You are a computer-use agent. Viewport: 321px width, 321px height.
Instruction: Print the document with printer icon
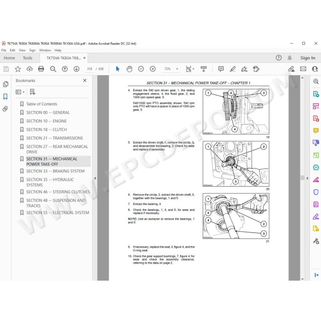tap(41, 69)
